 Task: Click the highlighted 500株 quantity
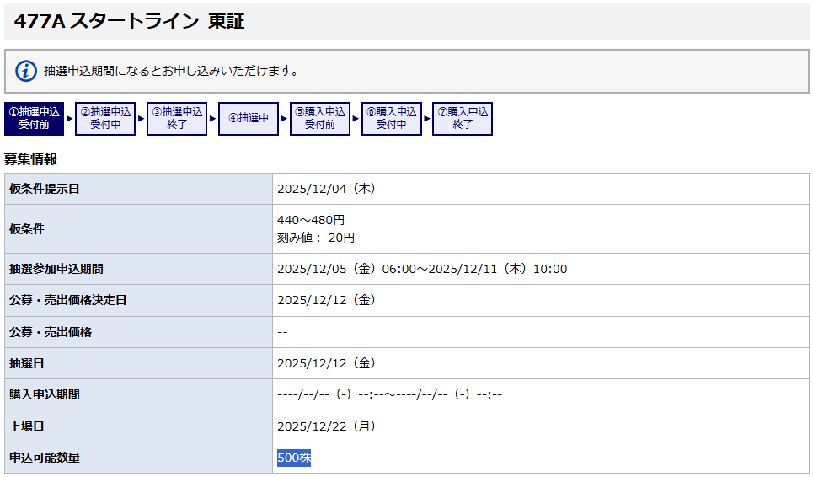(x=294, y=458)
